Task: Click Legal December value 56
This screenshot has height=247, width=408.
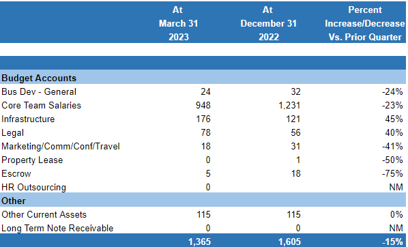Action: click(x=295, y=132)
